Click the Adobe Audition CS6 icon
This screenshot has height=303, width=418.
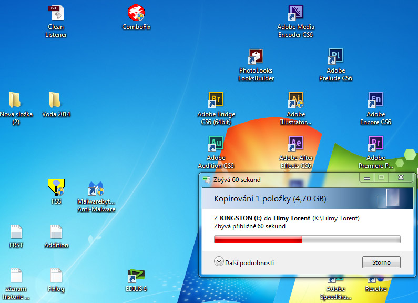click(x=216, y=143)
